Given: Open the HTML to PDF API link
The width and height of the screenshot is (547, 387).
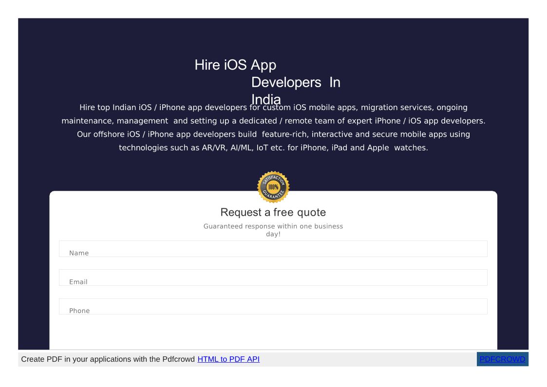Looking at the screenshot, I should (228, 359).
